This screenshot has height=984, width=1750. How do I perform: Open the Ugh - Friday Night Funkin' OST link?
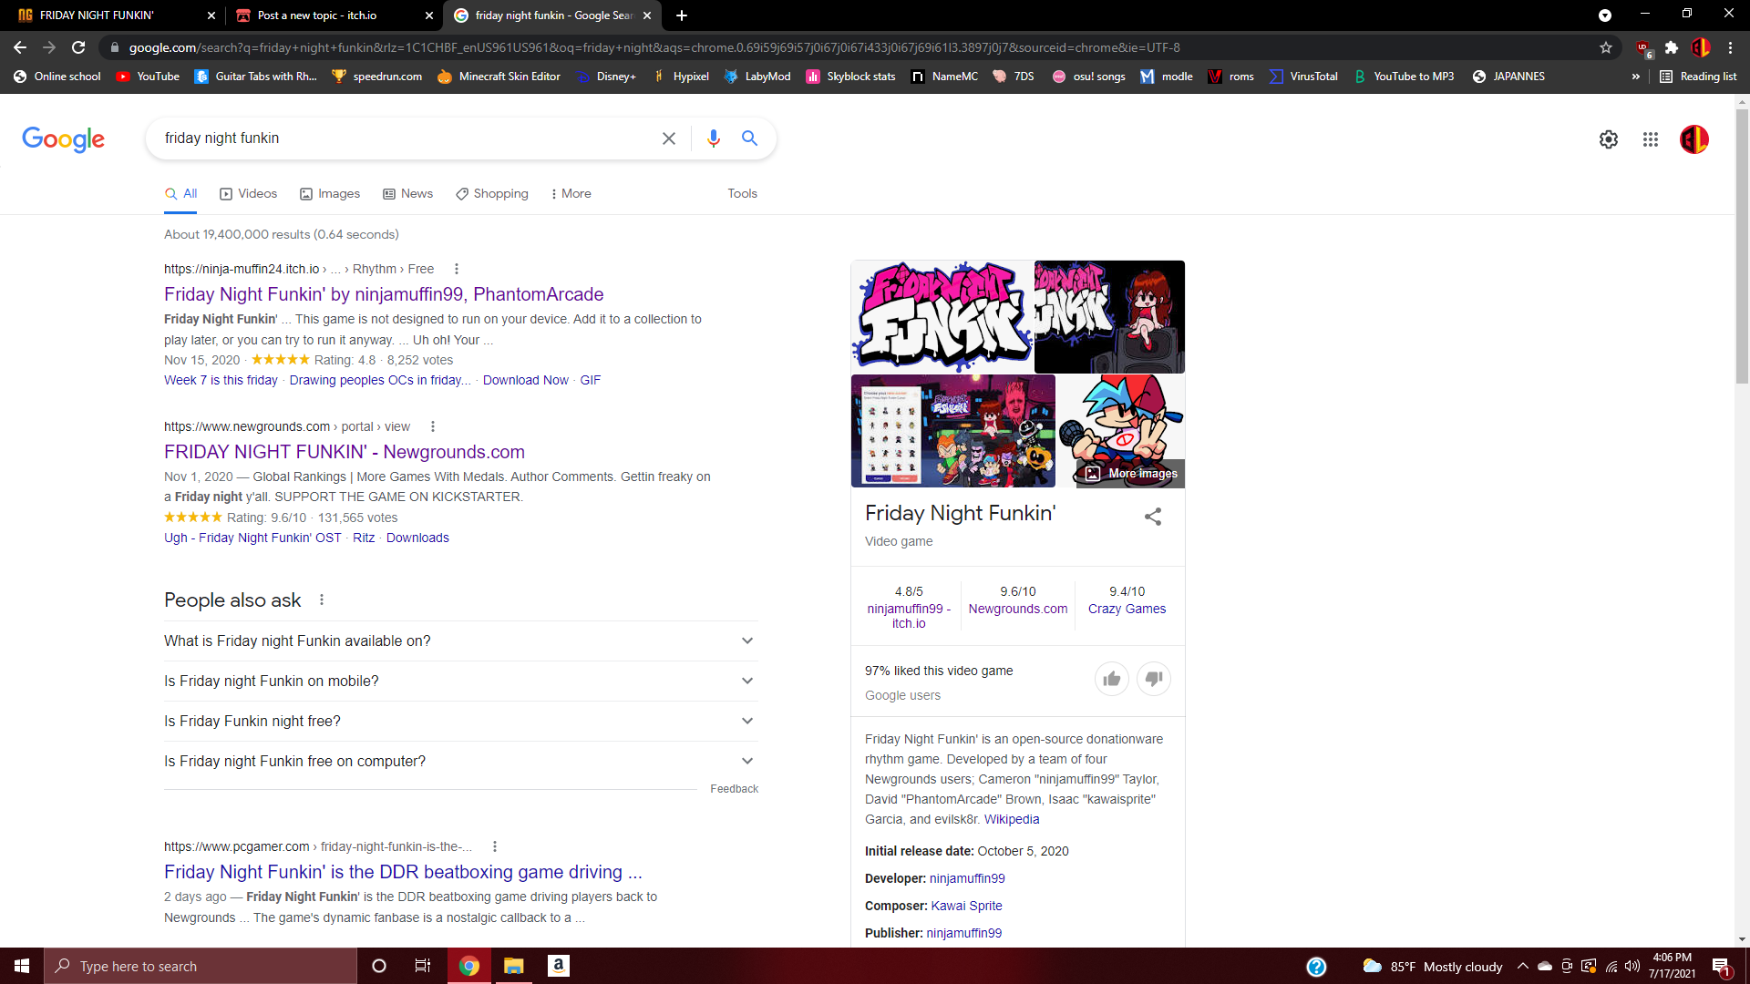[252, 538]
